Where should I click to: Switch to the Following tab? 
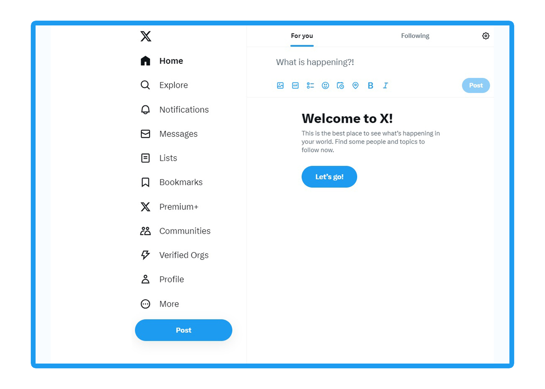coord(415,36)
